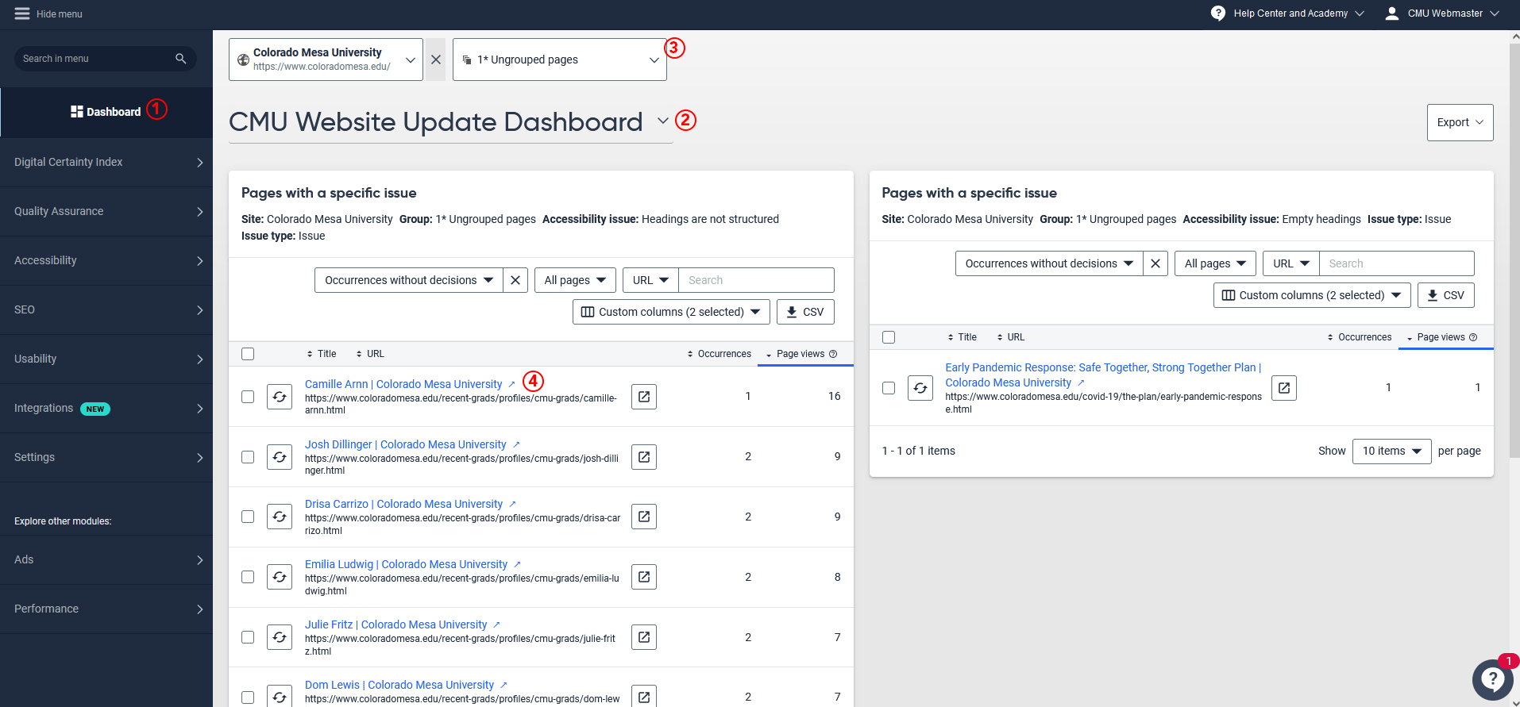
Task: Download CSV from left panel
Action: (x=805, y=312)
